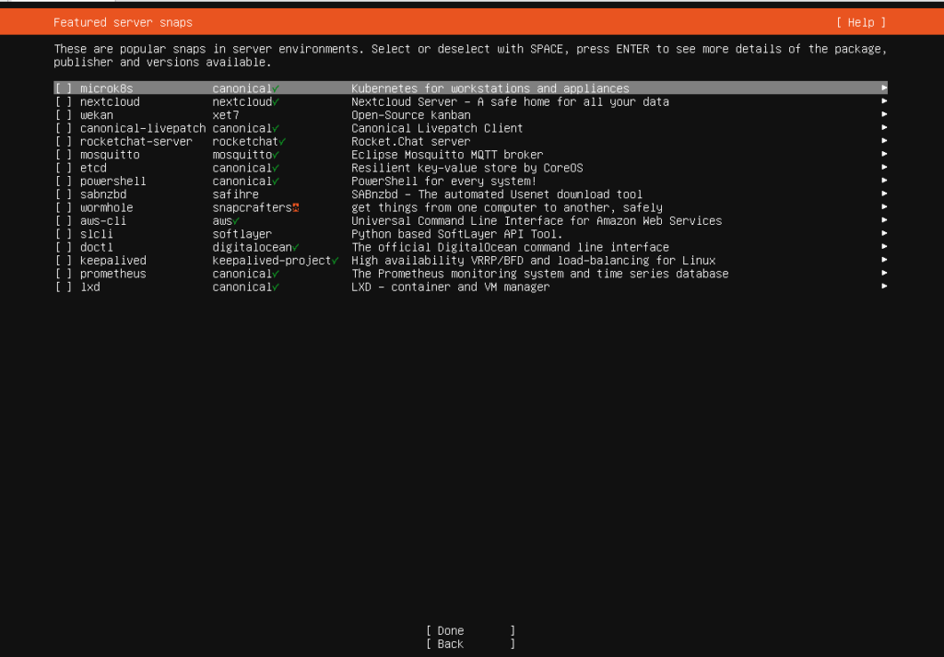This screenshot has width=944, height=657.
Task: Expand SABnzbd row details arrow
Action: point(884,194)
